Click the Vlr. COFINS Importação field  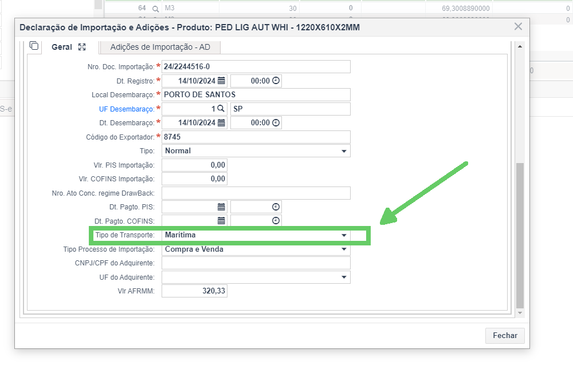(194, 179)
